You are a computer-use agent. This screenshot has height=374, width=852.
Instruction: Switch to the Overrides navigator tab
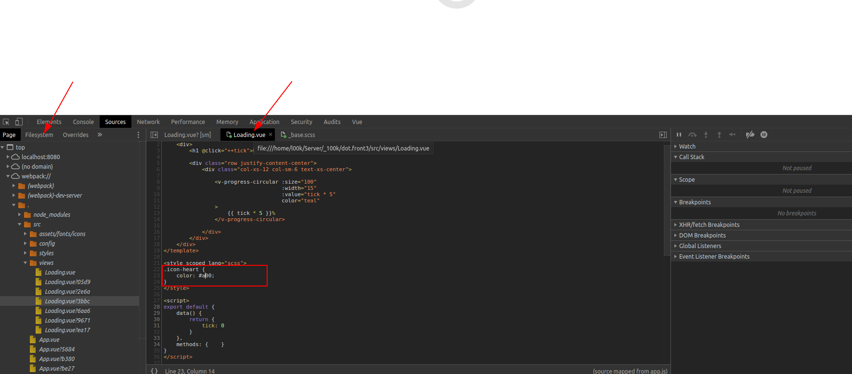coord(76,135)
